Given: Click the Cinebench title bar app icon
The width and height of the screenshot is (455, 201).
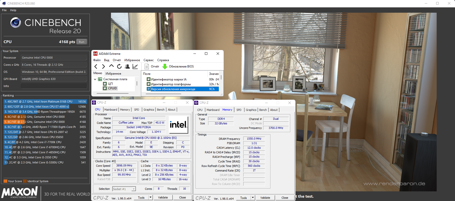Looking at the screenshot, I should pyautogui.click(x=4, y=3).
